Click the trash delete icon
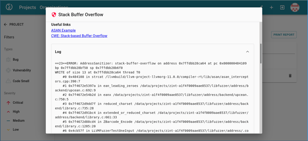Screen dimensions: 308x141 tap(290, 76)
